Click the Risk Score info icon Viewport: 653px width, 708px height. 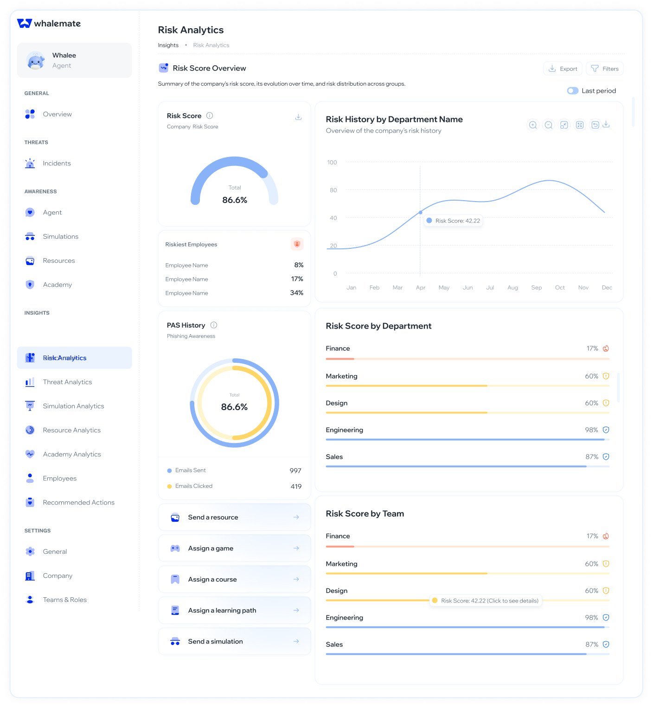coord(210,115)
